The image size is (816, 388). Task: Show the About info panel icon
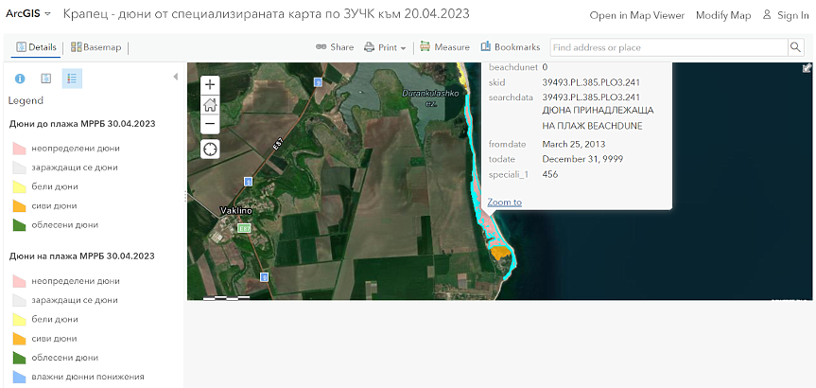20,79
